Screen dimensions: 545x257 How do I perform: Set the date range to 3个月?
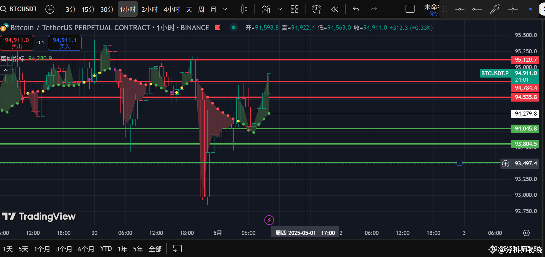point(64,249)
